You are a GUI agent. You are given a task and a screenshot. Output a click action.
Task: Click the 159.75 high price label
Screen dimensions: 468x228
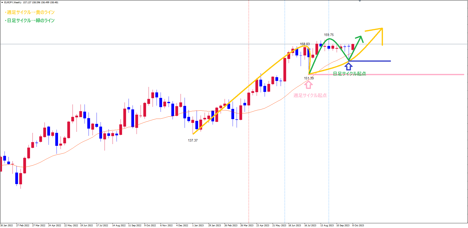tap(329, 35)
